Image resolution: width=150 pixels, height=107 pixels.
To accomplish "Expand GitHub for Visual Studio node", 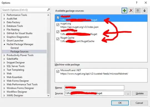I will pyautogui.click(x=4, y=33).
